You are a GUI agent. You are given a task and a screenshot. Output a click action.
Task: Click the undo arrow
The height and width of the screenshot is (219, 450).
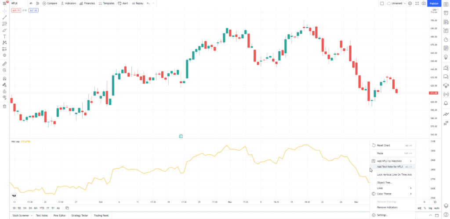pos(148,4)
